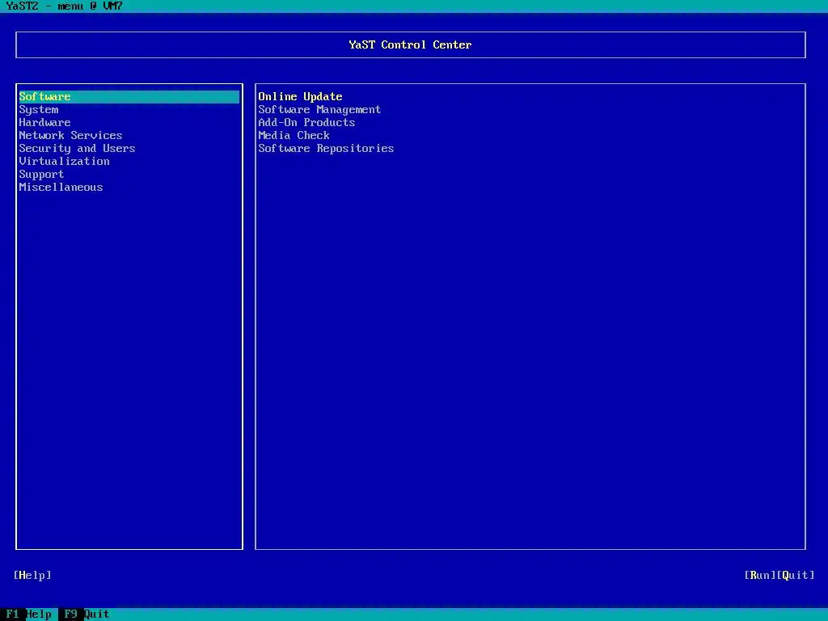The width and height of the screenshot is (828, 621).
Task: Select the Software category
Action: pyautogui.click(x=129, y=97)
